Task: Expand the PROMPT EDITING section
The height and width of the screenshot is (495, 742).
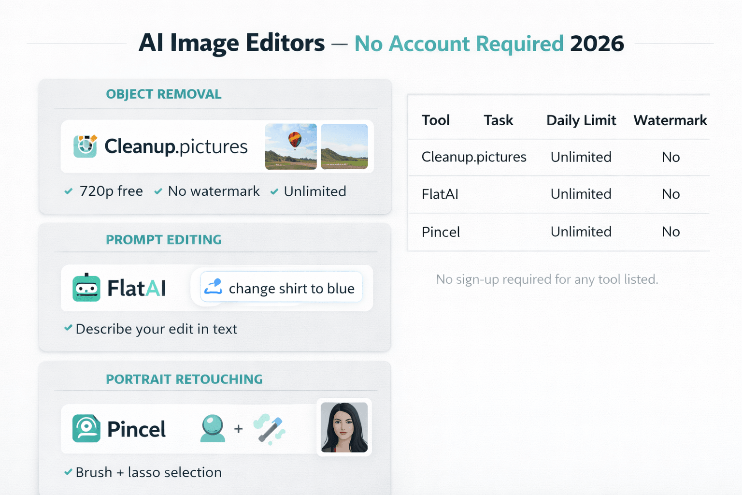Action: 163,239
